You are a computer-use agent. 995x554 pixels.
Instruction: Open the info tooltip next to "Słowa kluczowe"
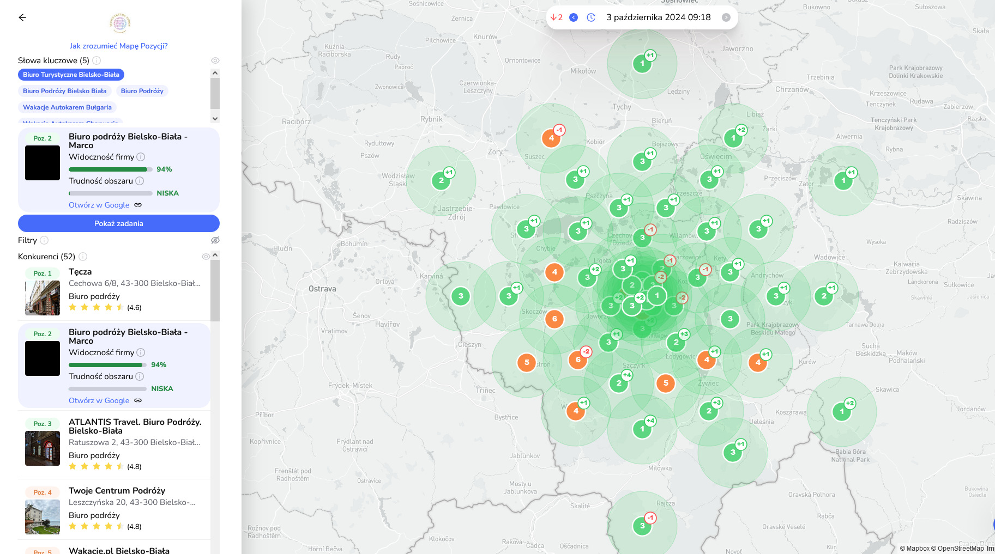(x=96, y=60)
